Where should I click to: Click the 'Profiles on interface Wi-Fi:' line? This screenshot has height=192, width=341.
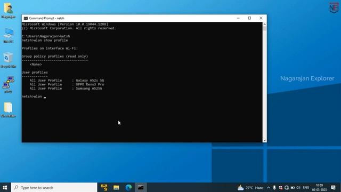click(50, 49)
